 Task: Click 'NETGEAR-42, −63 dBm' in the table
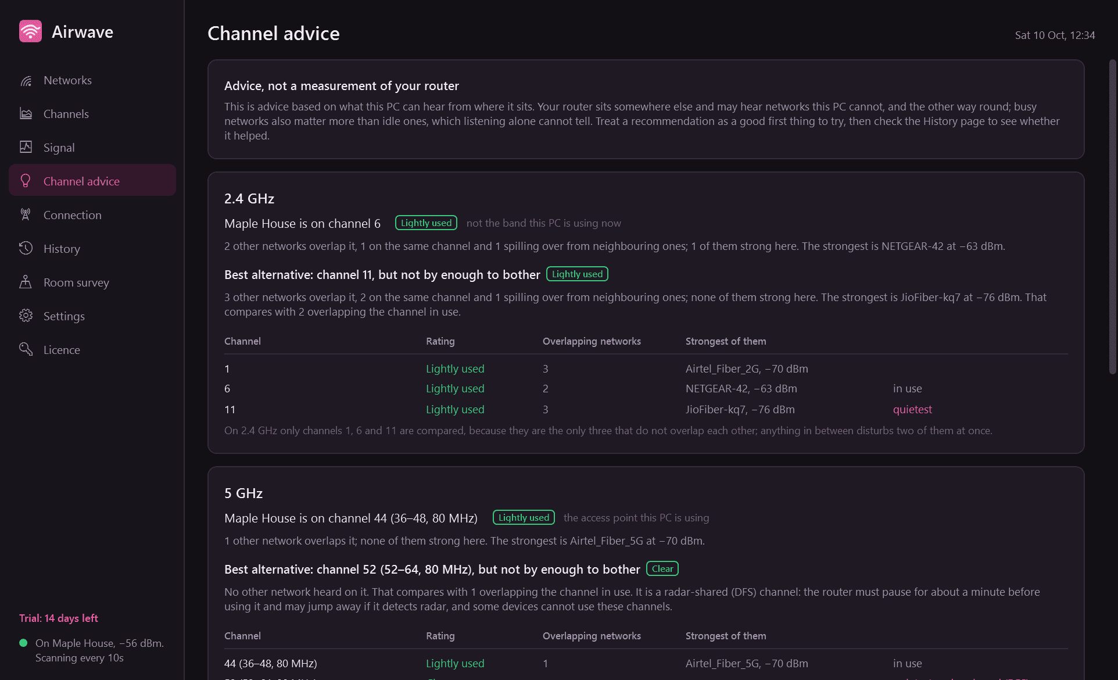pos(741,389)
